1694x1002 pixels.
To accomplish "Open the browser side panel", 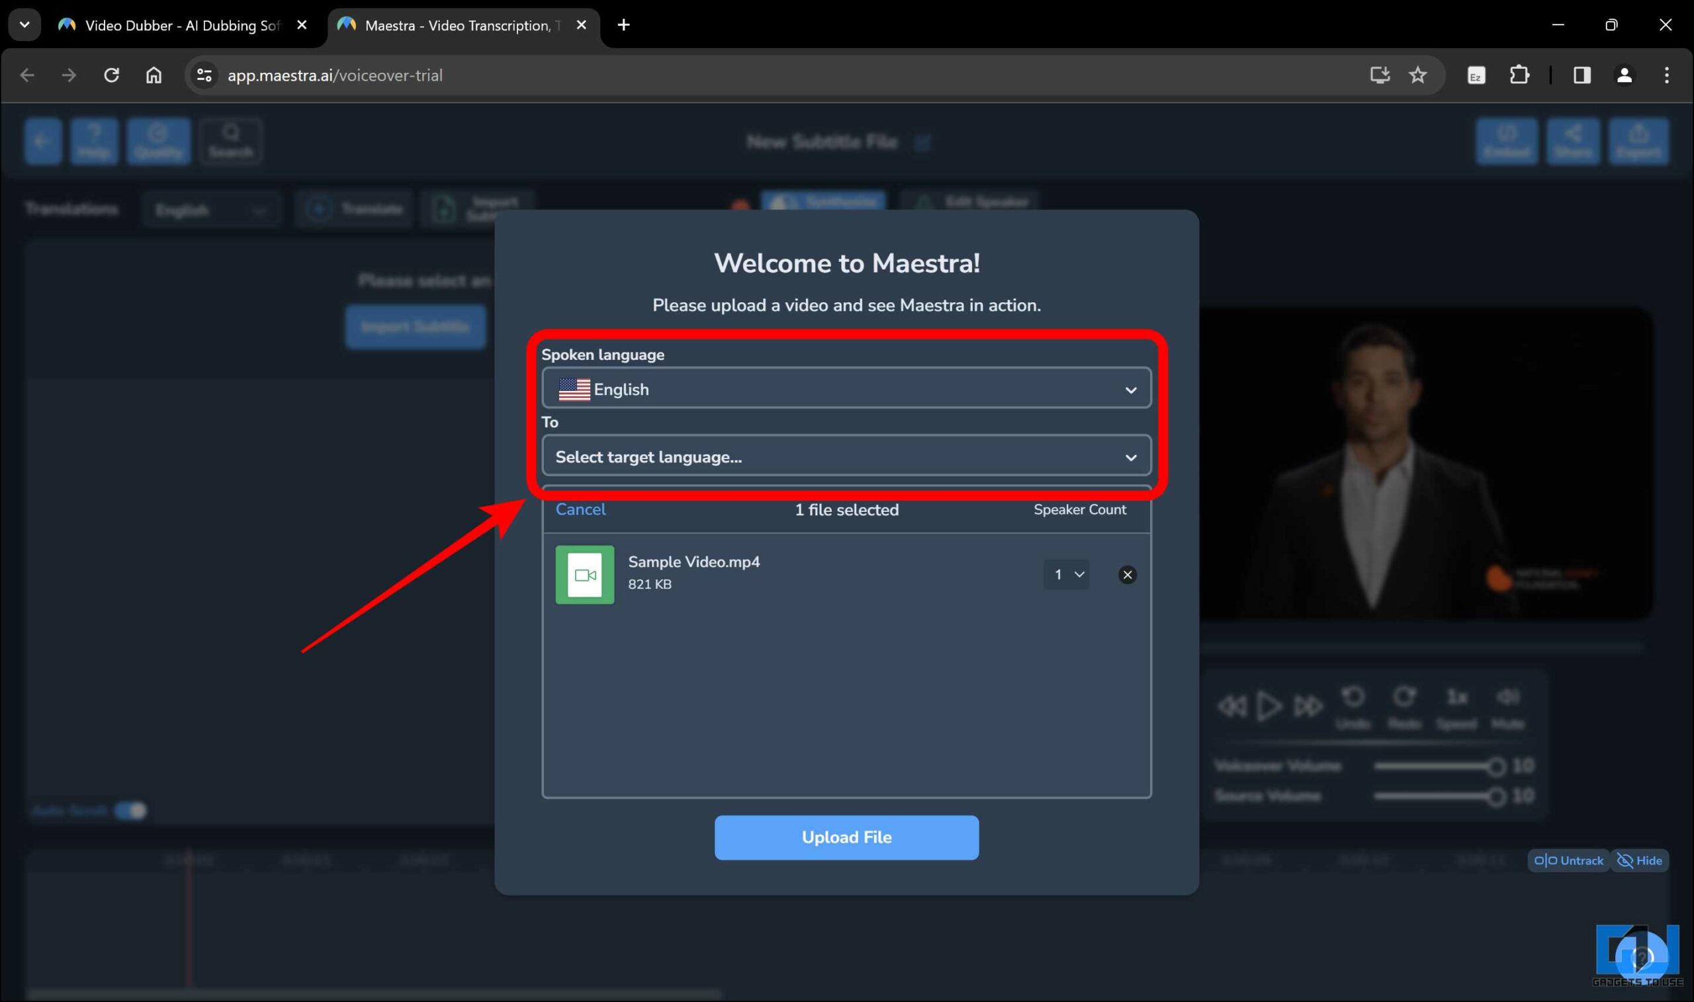I will (x=1582, y=75).
